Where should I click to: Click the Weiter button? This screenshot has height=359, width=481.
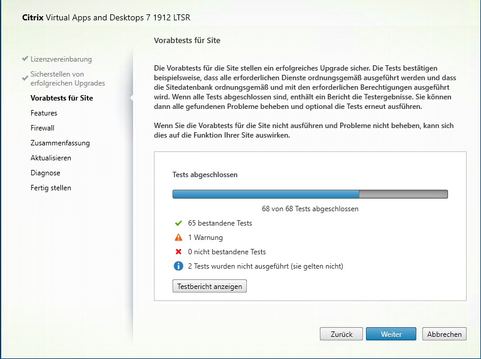pyautogui.click(x=391, y=334)
